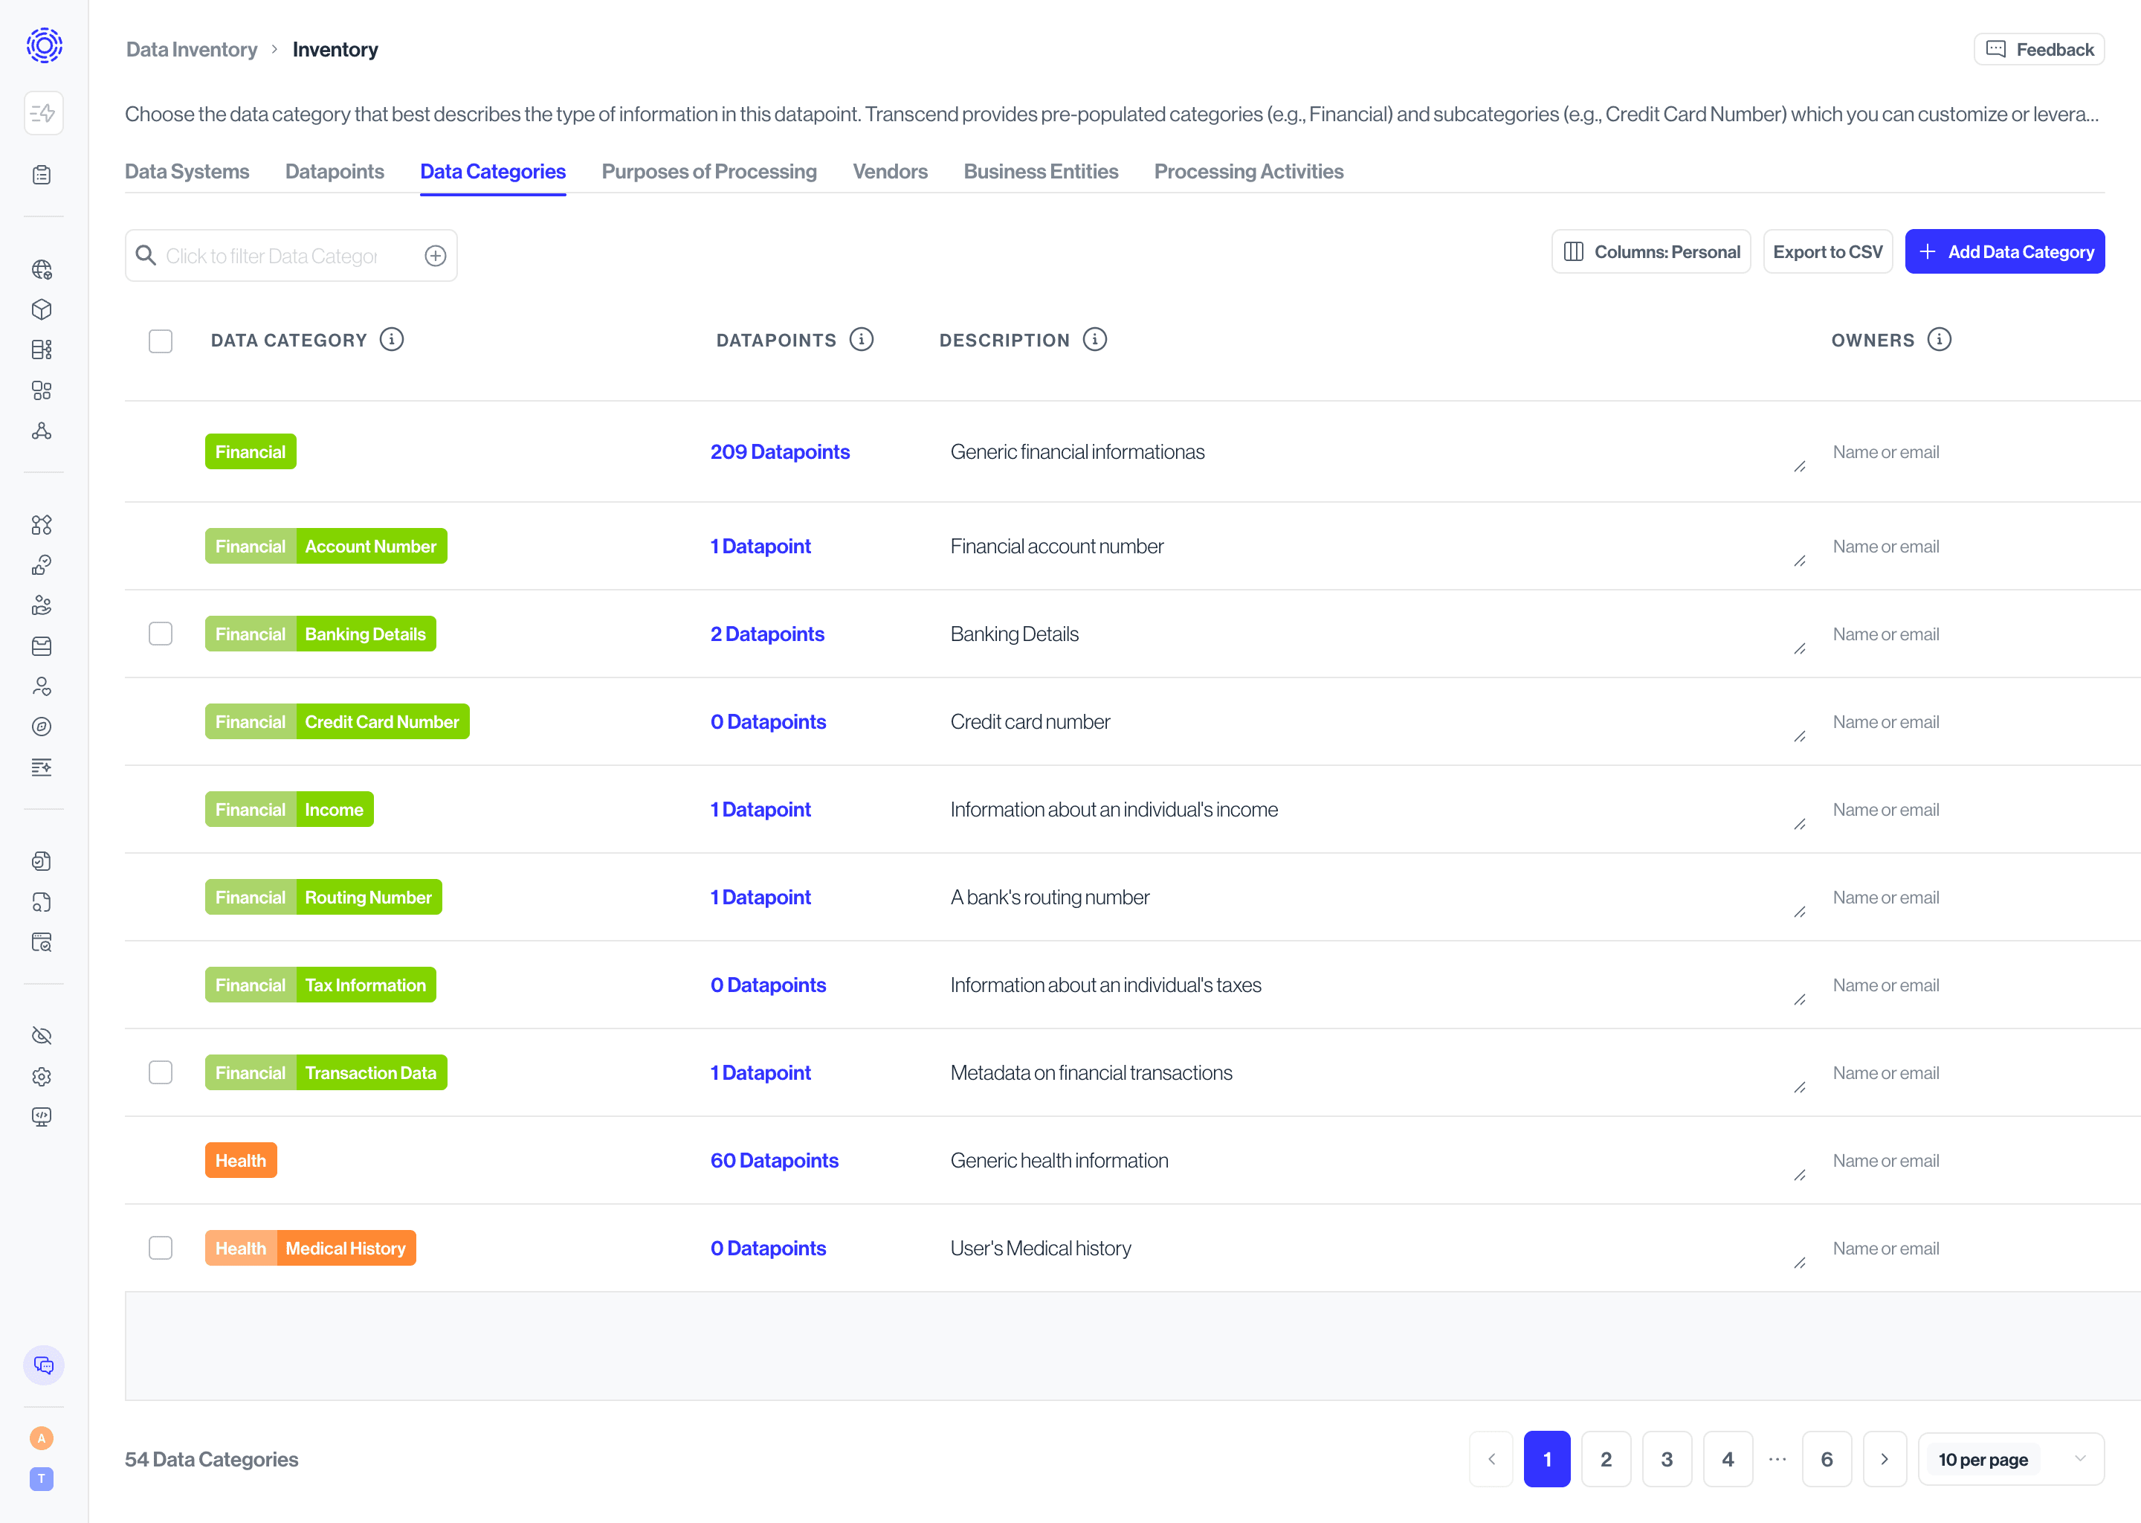
Task: Open the inbox tray sidebar icon
Action: point(41,646)
